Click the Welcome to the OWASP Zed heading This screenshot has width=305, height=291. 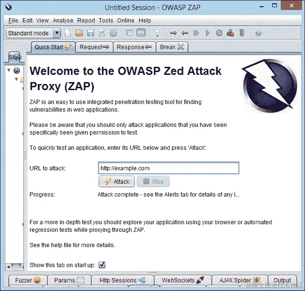pos(125,79)
